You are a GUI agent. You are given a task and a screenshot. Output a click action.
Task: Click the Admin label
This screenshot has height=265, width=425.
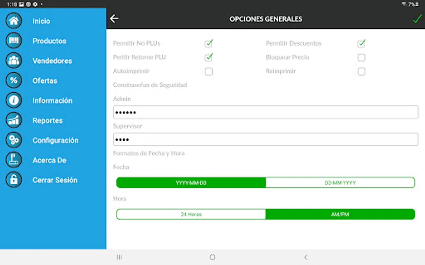coord(122,99)
